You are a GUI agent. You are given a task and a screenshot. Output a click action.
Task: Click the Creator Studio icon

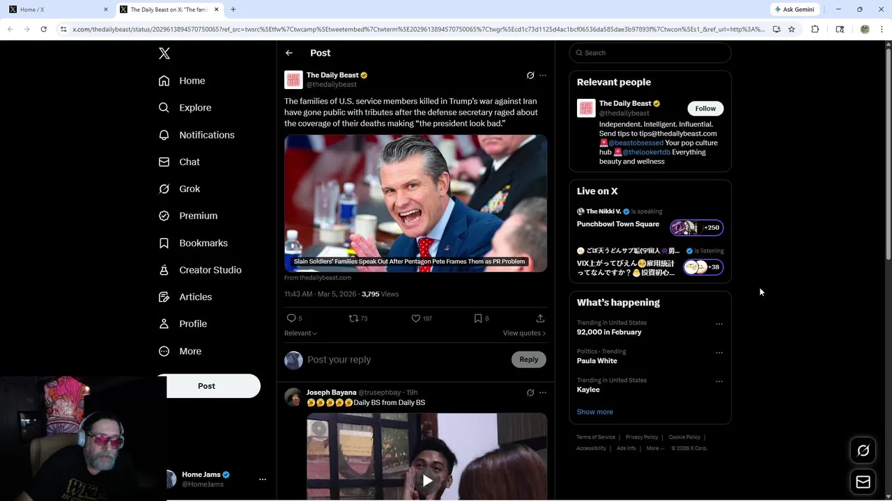pyautogui.click(x=164, y=270)
